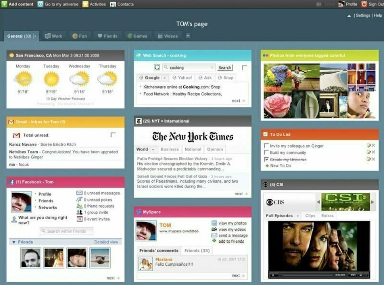Edit the 'Build my community' task
The image size is (384, 285).
click(369, 152)
